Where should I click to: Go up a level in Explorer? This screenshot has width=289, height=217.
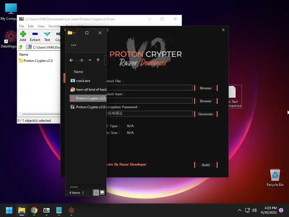(x=98, y=60)
